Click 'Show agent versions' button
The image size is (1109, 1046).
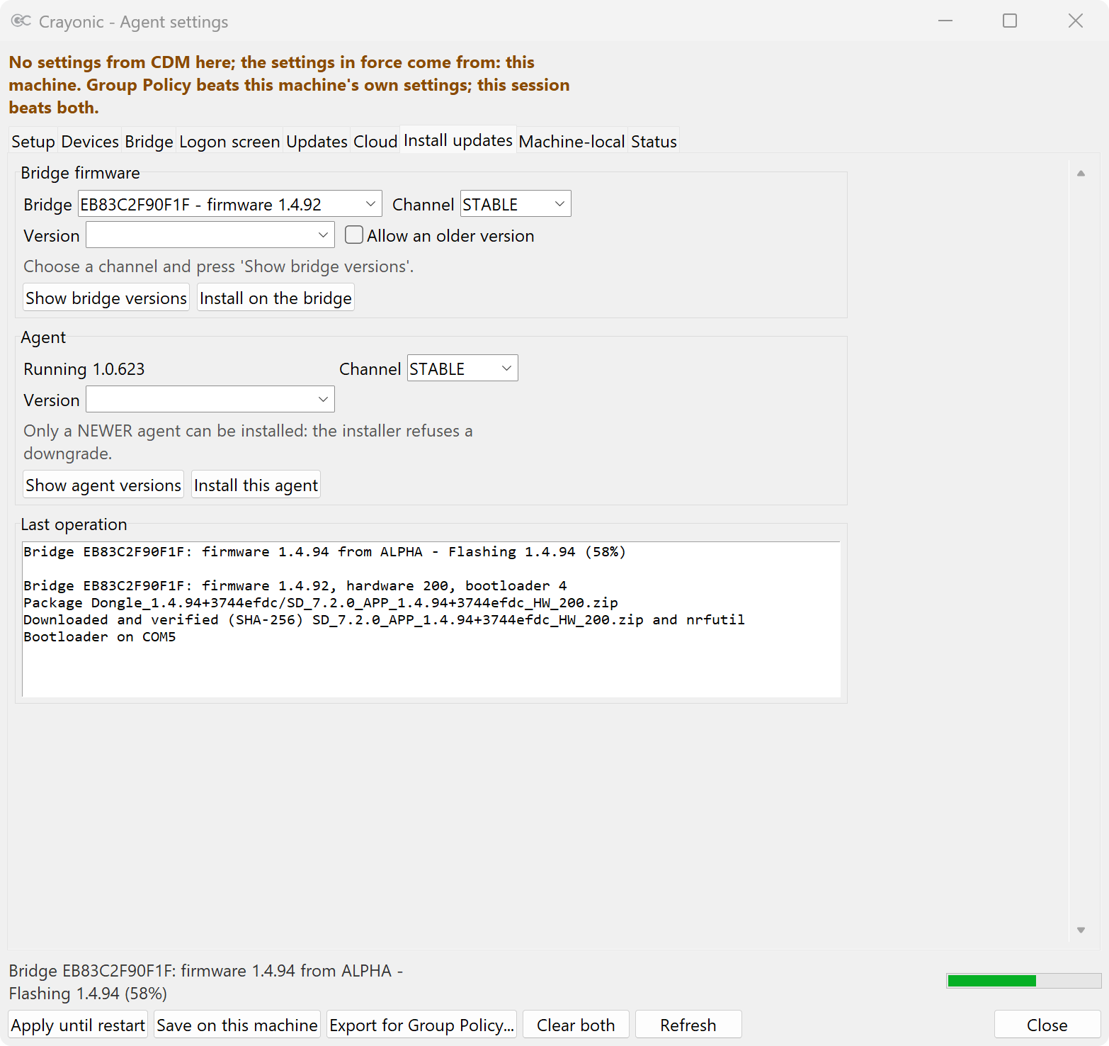point(103,485)
